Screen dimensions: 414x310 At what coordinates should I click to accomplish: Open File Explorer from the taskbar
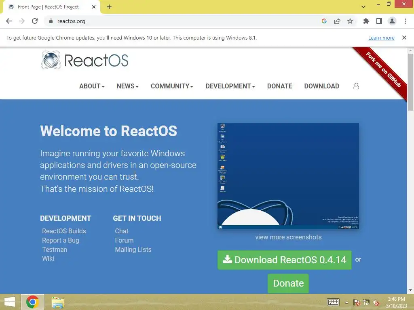point(57,302)
